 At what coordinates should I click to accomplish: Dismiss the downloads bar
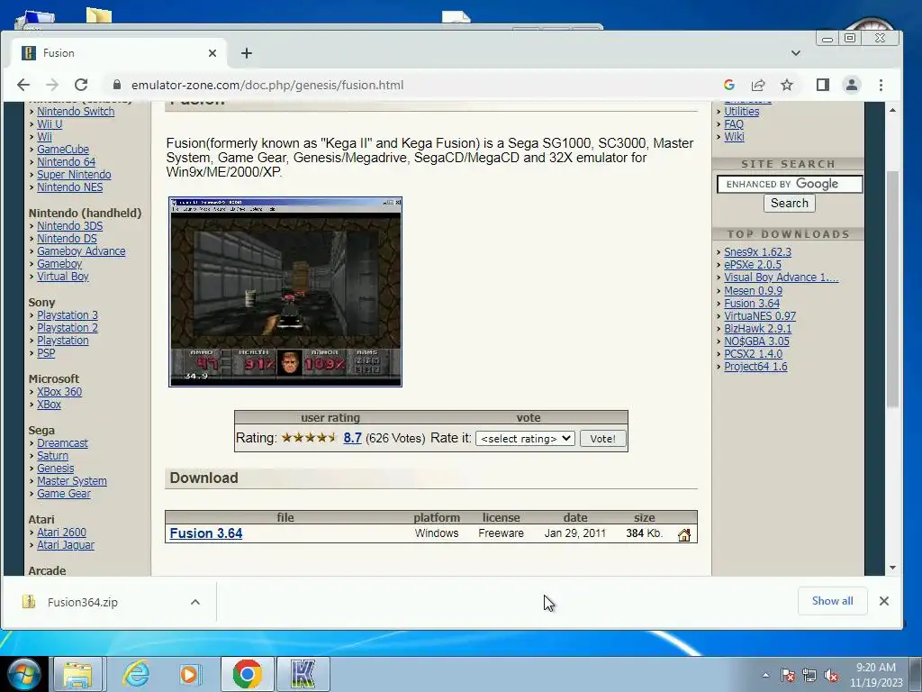[884, 601]
